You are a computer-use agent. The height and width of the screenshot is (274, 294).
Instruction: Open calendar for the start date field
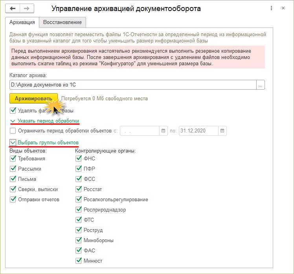point(164,131)
